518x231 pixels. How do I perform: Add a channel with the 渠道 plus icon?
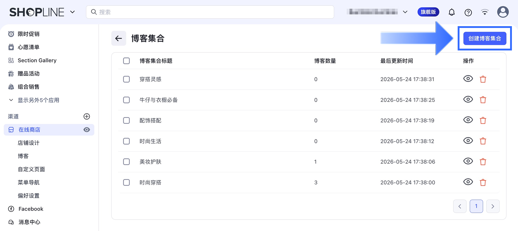(x=87, y=116)
